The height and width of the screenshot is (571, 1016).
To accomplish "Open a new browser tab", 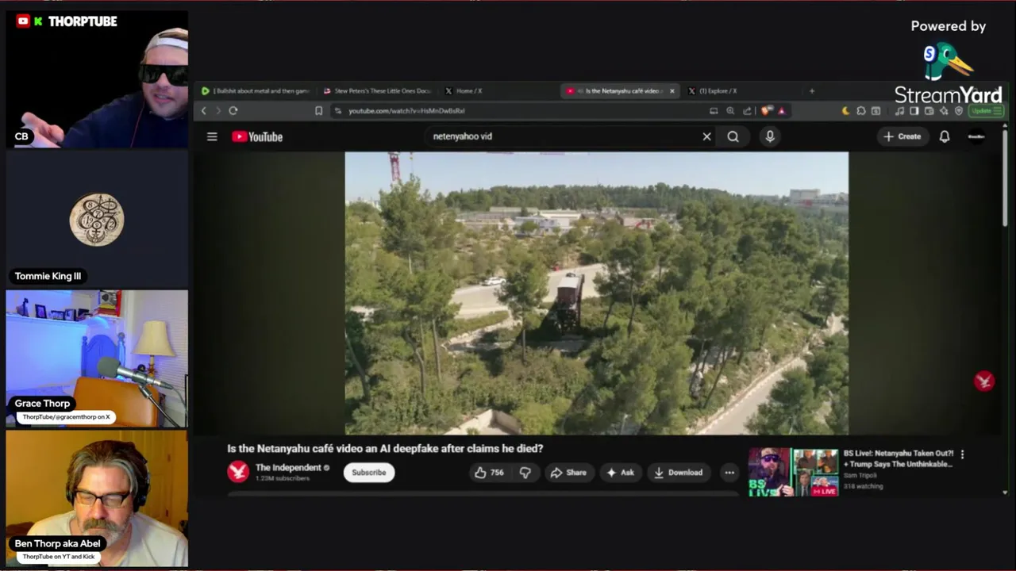I will tap(811, 91).
